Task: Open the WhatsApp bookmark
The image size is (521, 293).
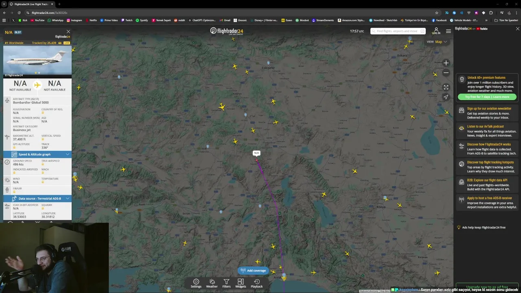Action: pyautogui.click(x=55, y=20)
